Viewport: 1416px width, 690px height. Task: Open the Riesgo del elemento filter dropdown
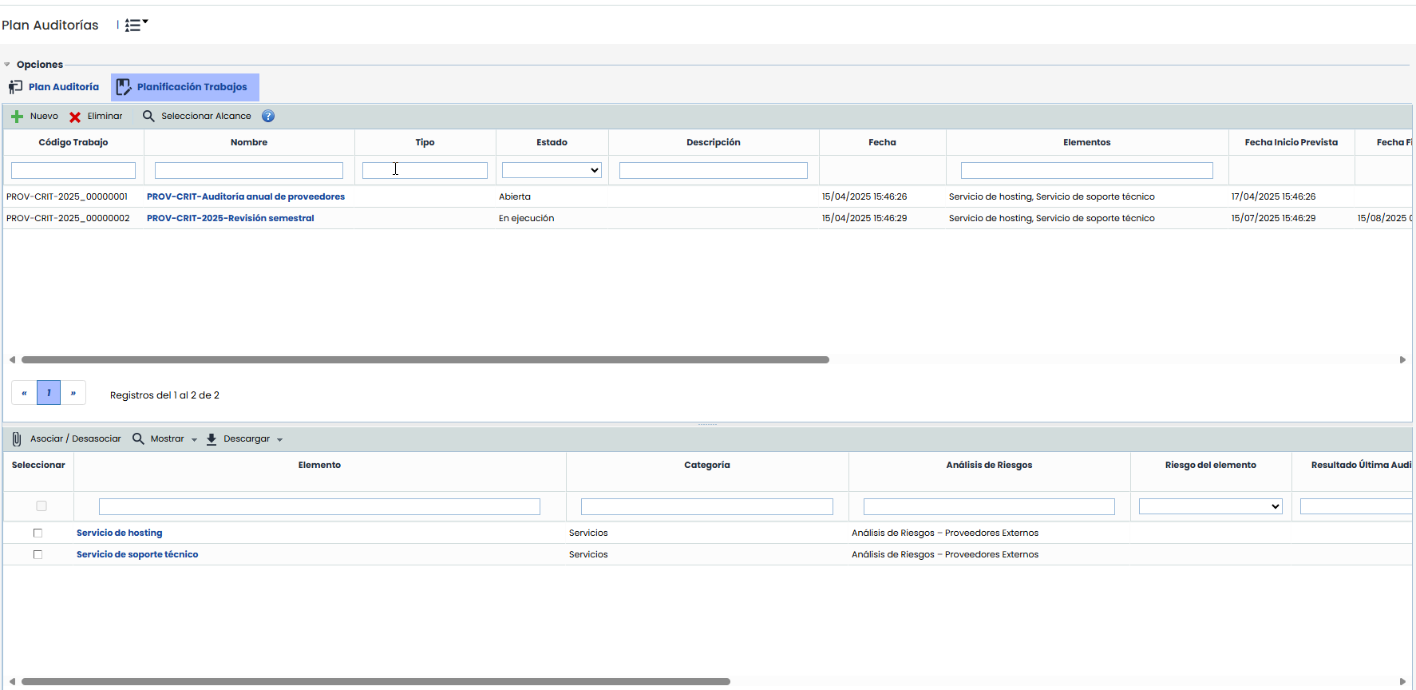click(x=1210, y=506)
